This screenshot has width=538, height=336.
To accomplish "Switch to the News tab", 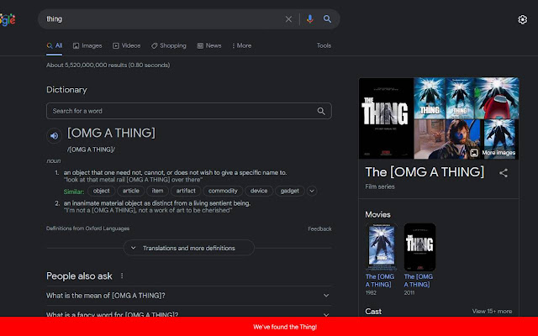I will coord(209,45).
